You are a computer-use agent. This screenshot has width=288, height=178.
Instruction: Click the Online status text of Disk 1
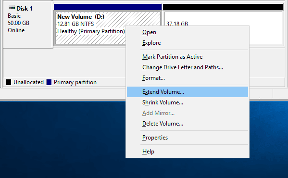pos(16,30)
